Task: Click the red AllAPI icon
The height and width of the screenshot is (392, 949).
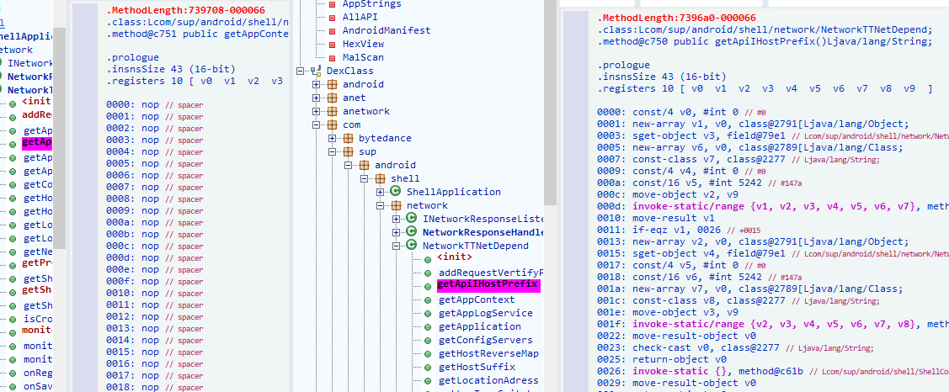Action: 332,17
